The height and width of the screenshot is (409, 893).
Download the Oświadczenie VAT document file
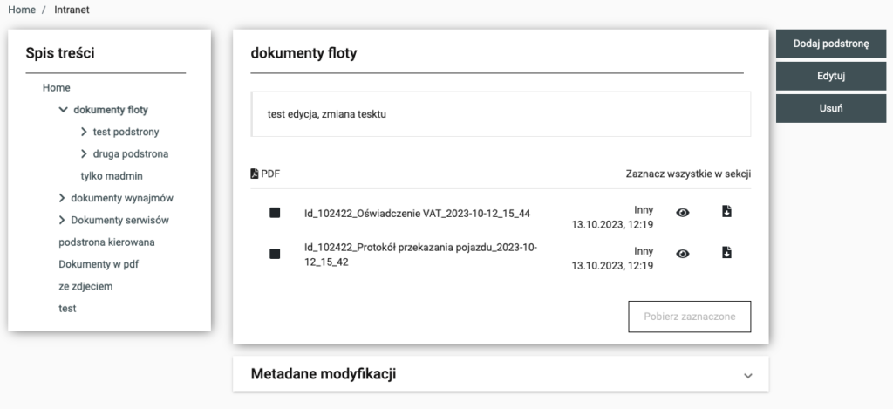tap(726, 211)
